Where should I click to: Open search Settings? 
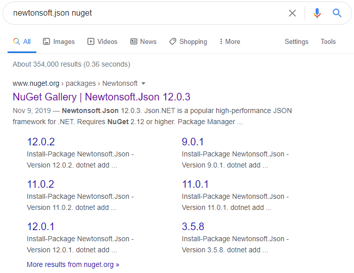click(296, 41)
